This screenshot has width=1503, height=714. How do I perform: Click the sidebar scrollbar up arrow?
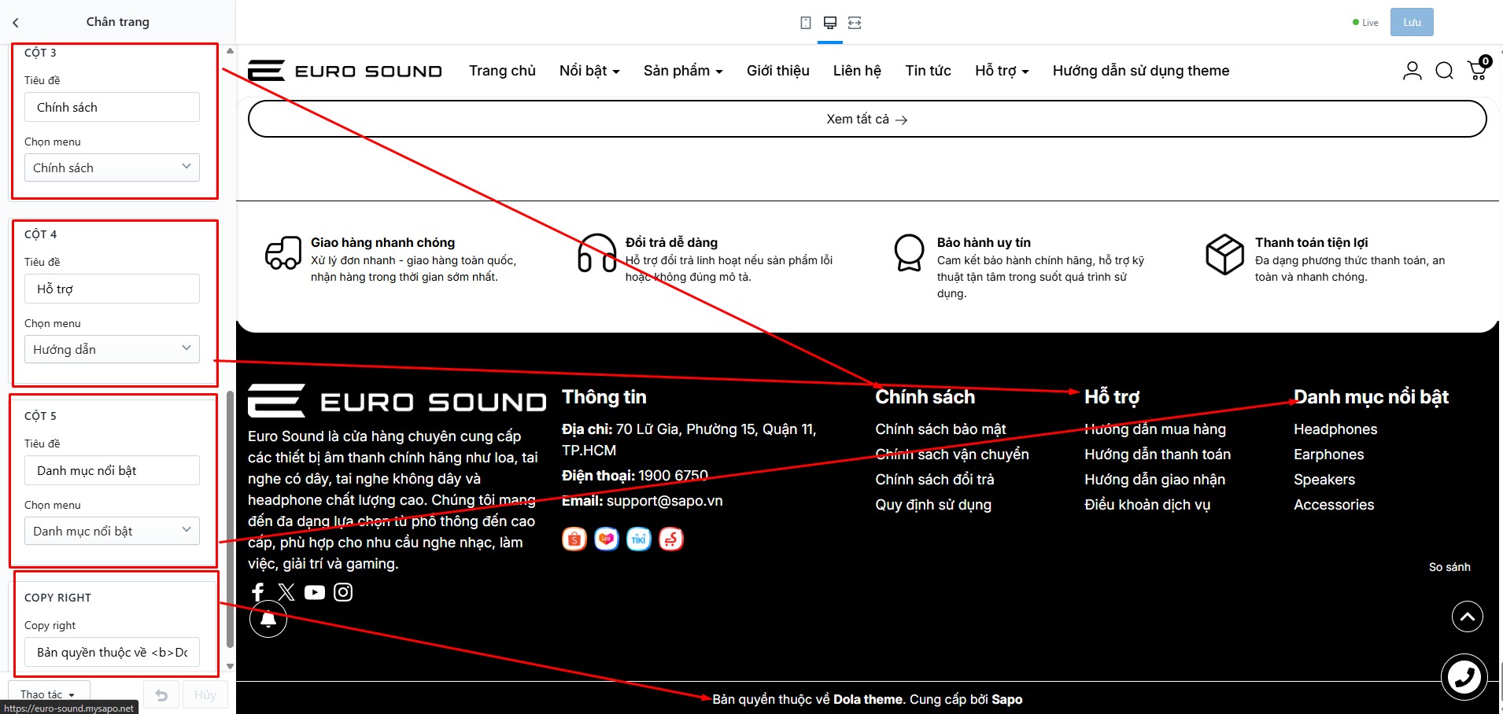(x=230, y=51)
